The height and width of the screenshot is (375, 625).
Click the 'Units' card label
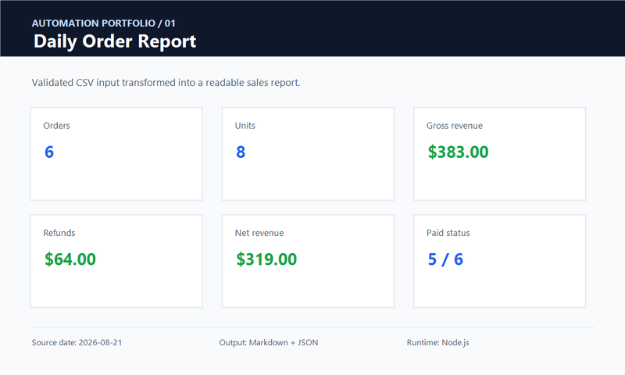coord(245,126)
